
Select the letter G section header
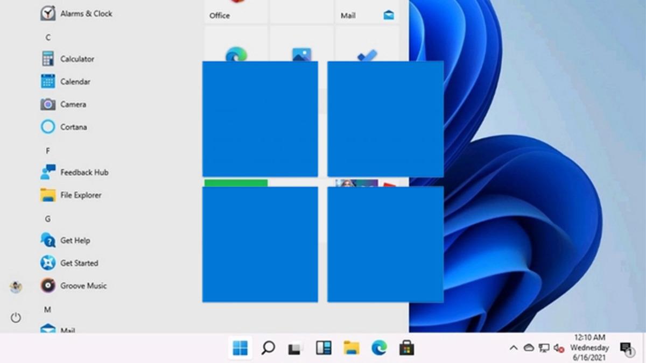48,219
